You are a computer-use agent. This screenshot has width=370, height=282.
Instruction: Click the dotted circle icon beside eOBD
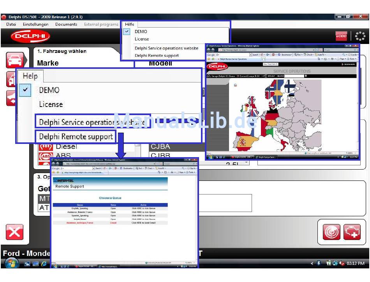[360, 36]
